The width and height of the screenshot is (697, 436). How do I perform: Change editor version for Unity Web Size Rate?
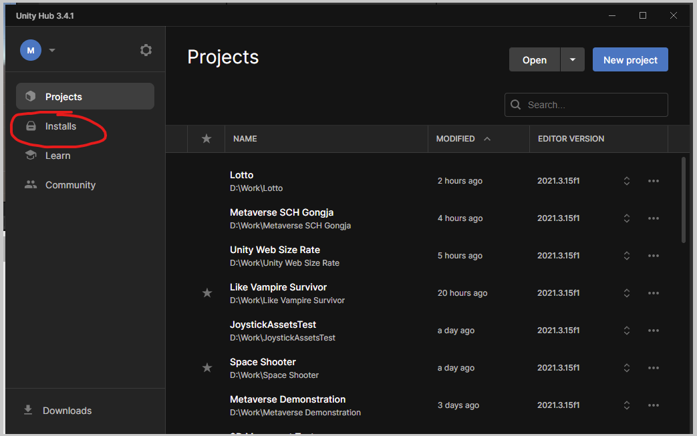[627, 255]
